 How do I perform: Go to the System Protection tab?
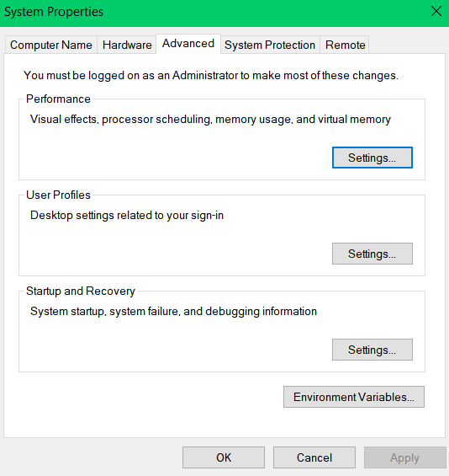tap(270, 45)
